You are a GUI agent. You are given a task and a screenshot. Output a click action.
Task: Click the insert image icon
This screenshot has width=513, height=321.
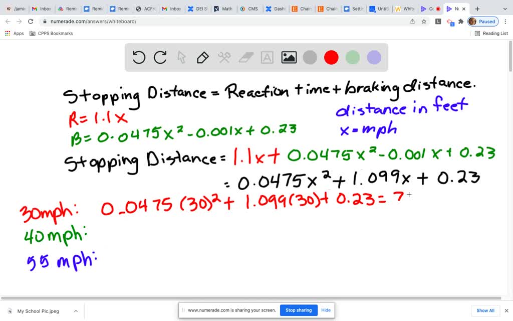click(x=289, y=58)
